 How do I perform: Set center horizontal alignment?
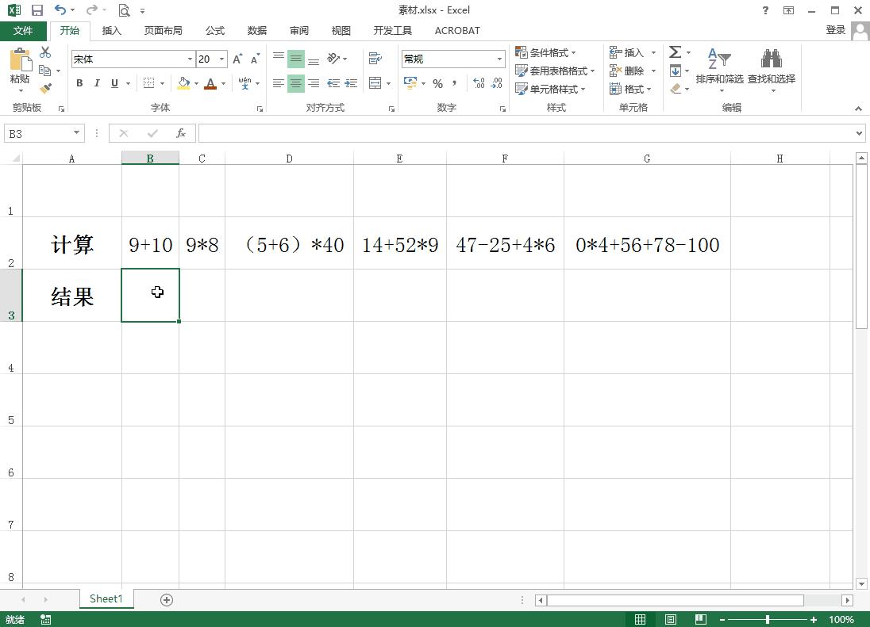coord(296,83)
